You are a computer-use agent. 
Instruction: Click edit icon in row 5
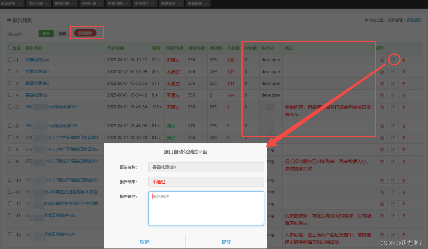(x=393, y=107)
